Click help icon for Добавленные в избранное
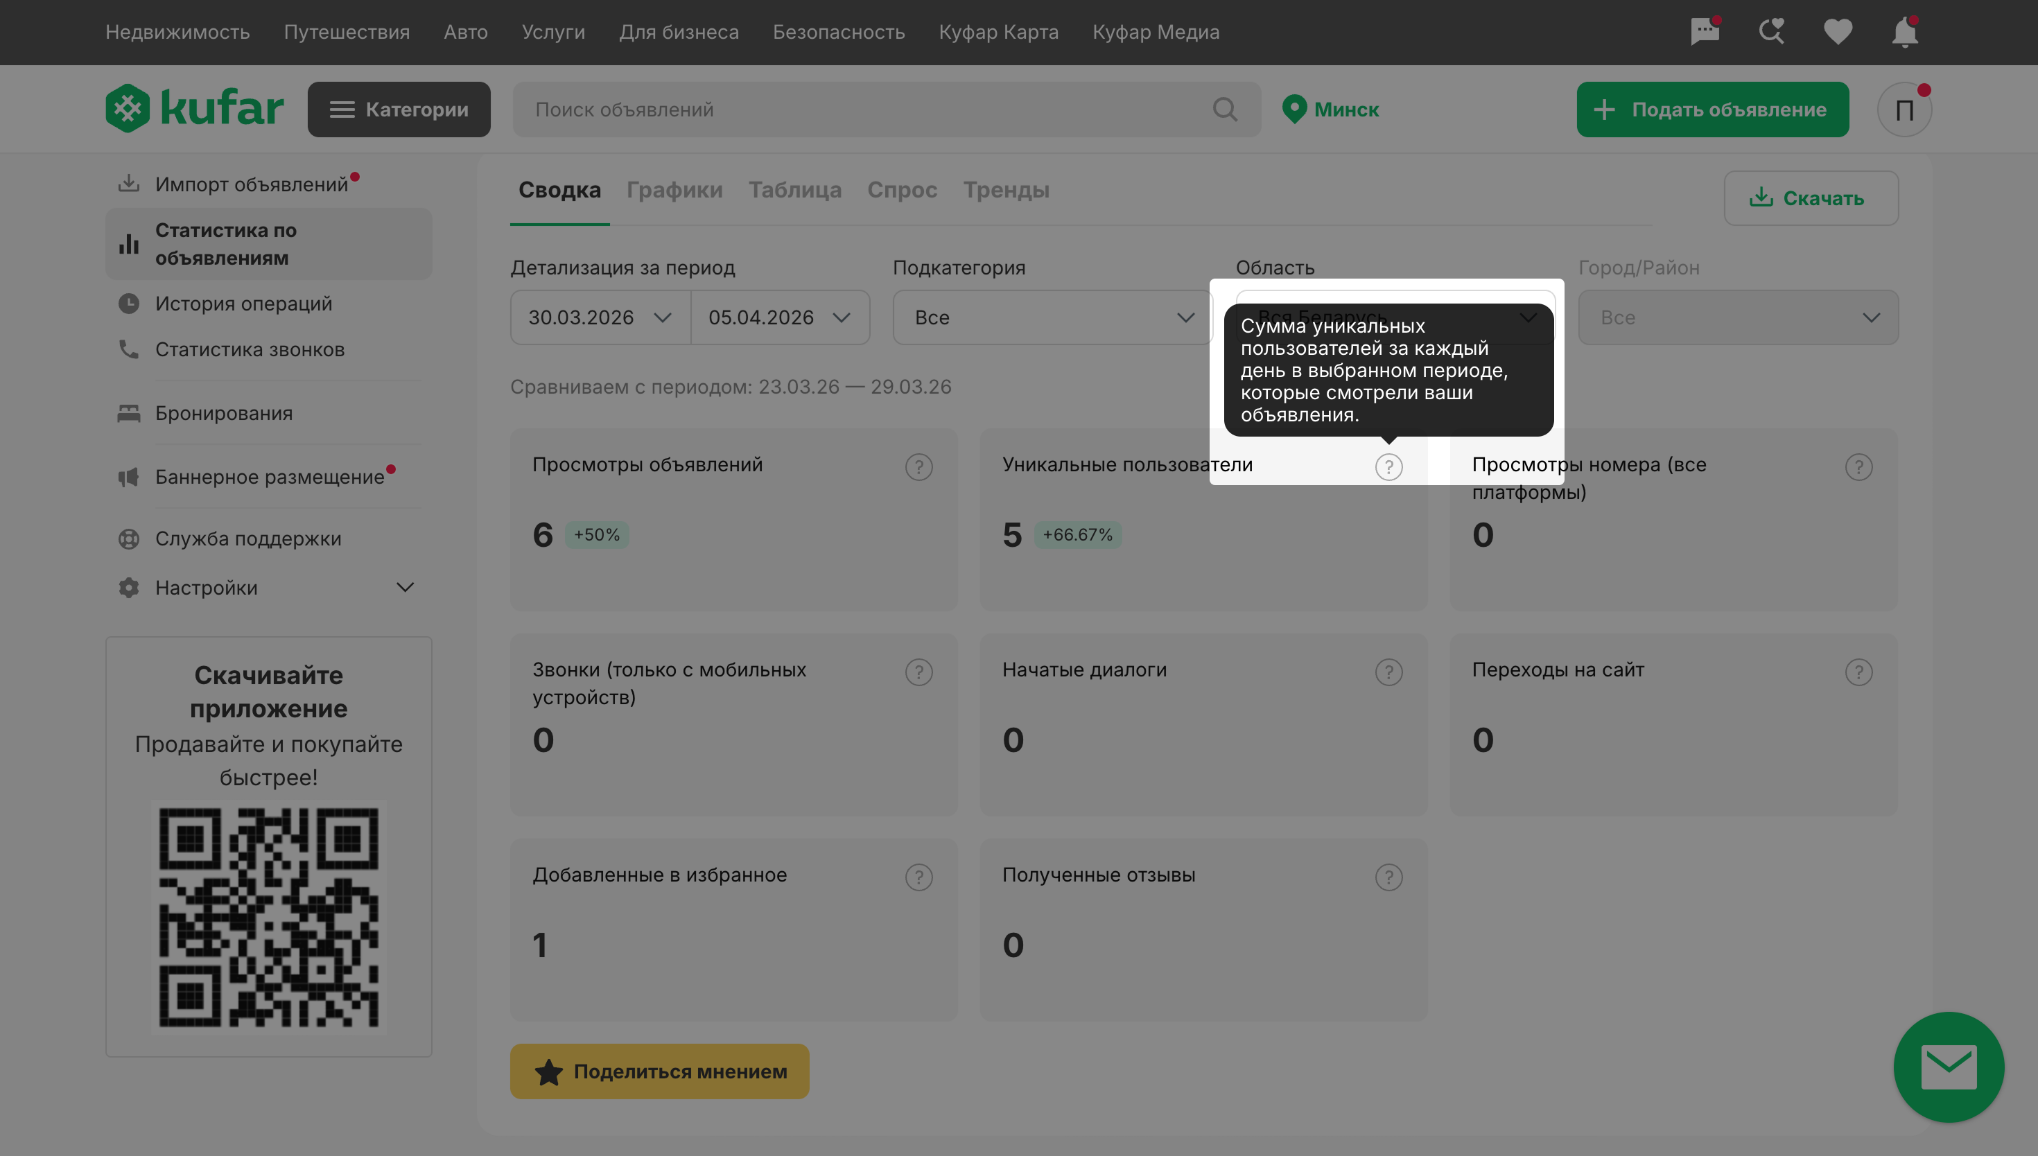2038x1156 pixels. pos(918,877)
